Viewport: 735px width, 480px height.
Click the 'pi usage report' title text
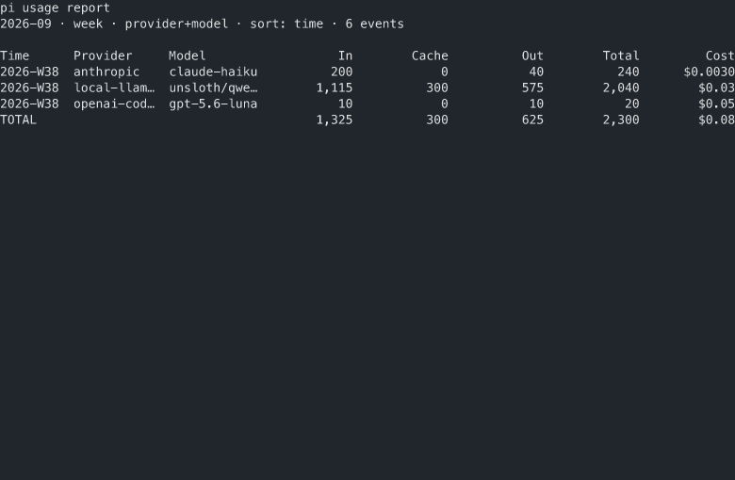[55, 8]
